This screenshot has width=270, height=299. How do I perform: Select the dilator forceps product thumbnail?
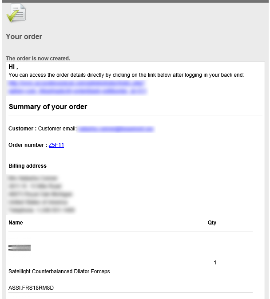(20, 248)
